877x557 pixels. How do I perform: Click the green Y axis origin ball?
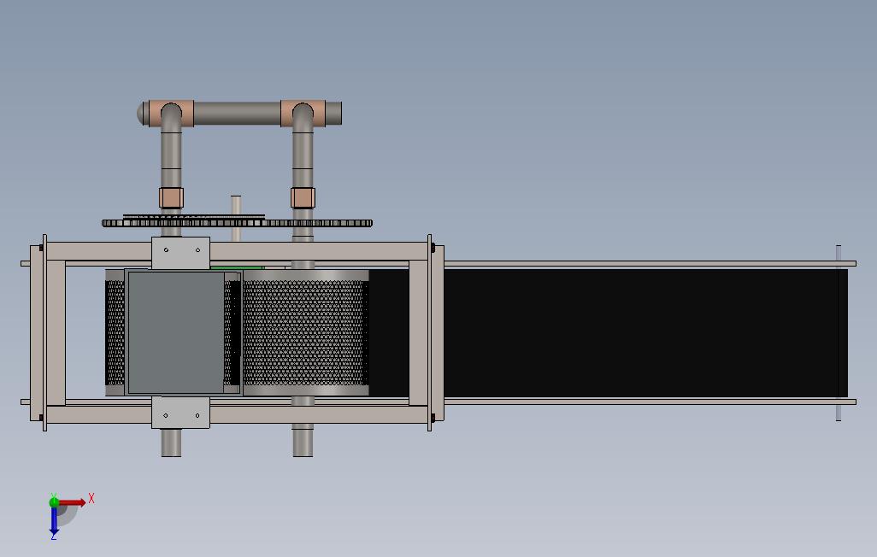point(54,501)
